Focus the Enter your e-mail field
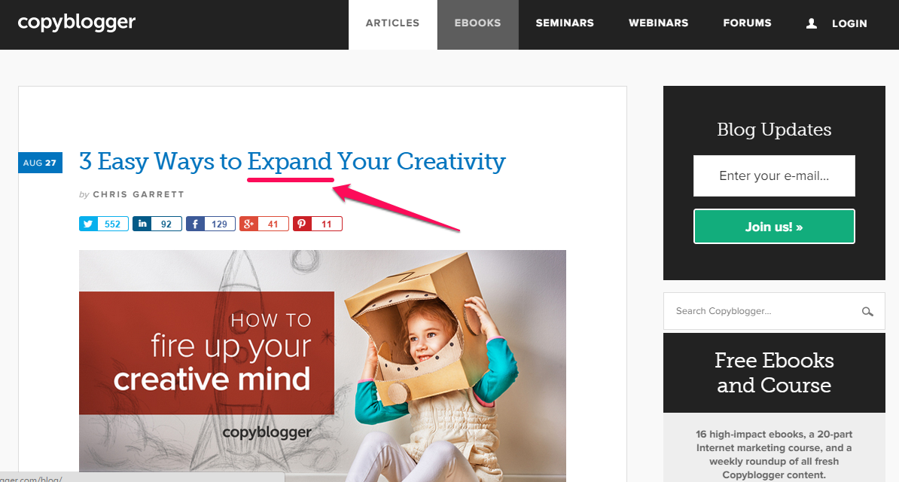Viewport: 899px width, 482px height. 774,175
